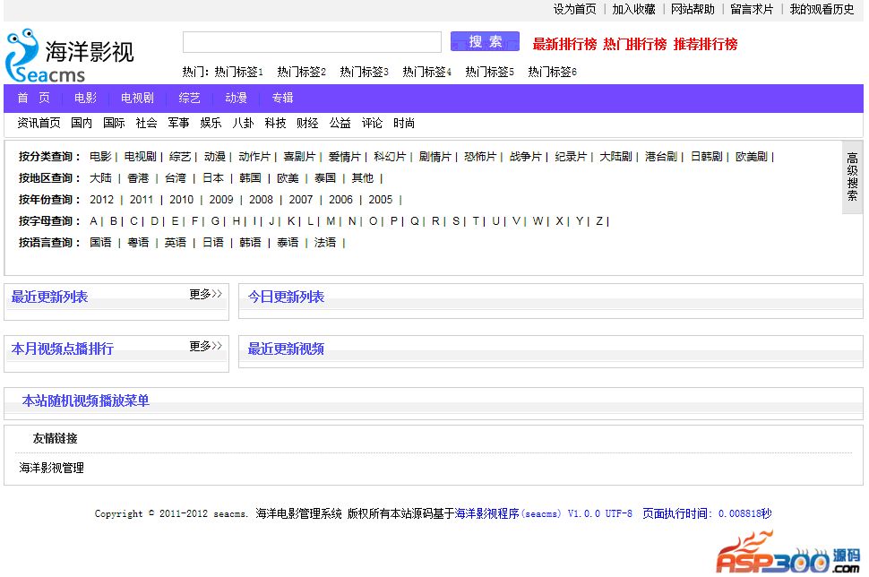The width and height of the screenshot is (869, 577).
Task: Open 资讯首页 in news sub-navigation
Action: (x=39, y=123)
